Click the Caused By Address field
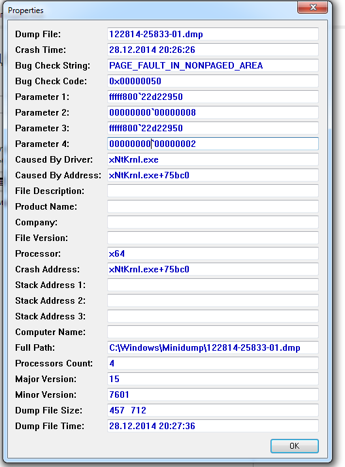345x467 pixels. tap(213, 175)
